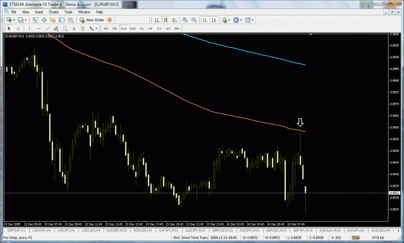Screen dimensions: 404x243
Task: Switch to the NZDUSD,H4 chart tab
Action: pos(143,230)
